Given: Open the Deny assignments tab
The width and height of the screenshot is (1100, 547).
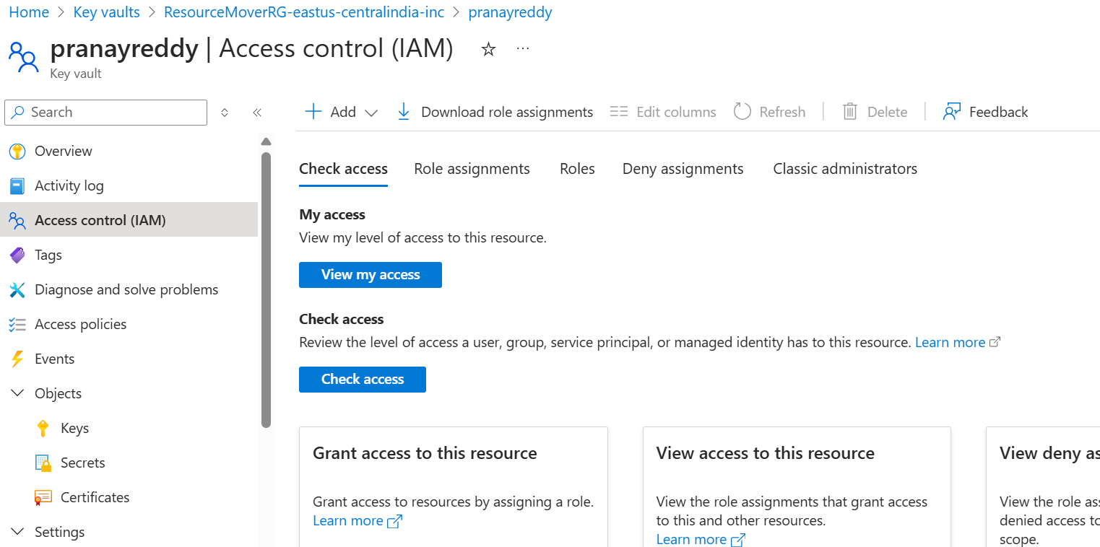Looking at the screenshot, I should point(683,169).
